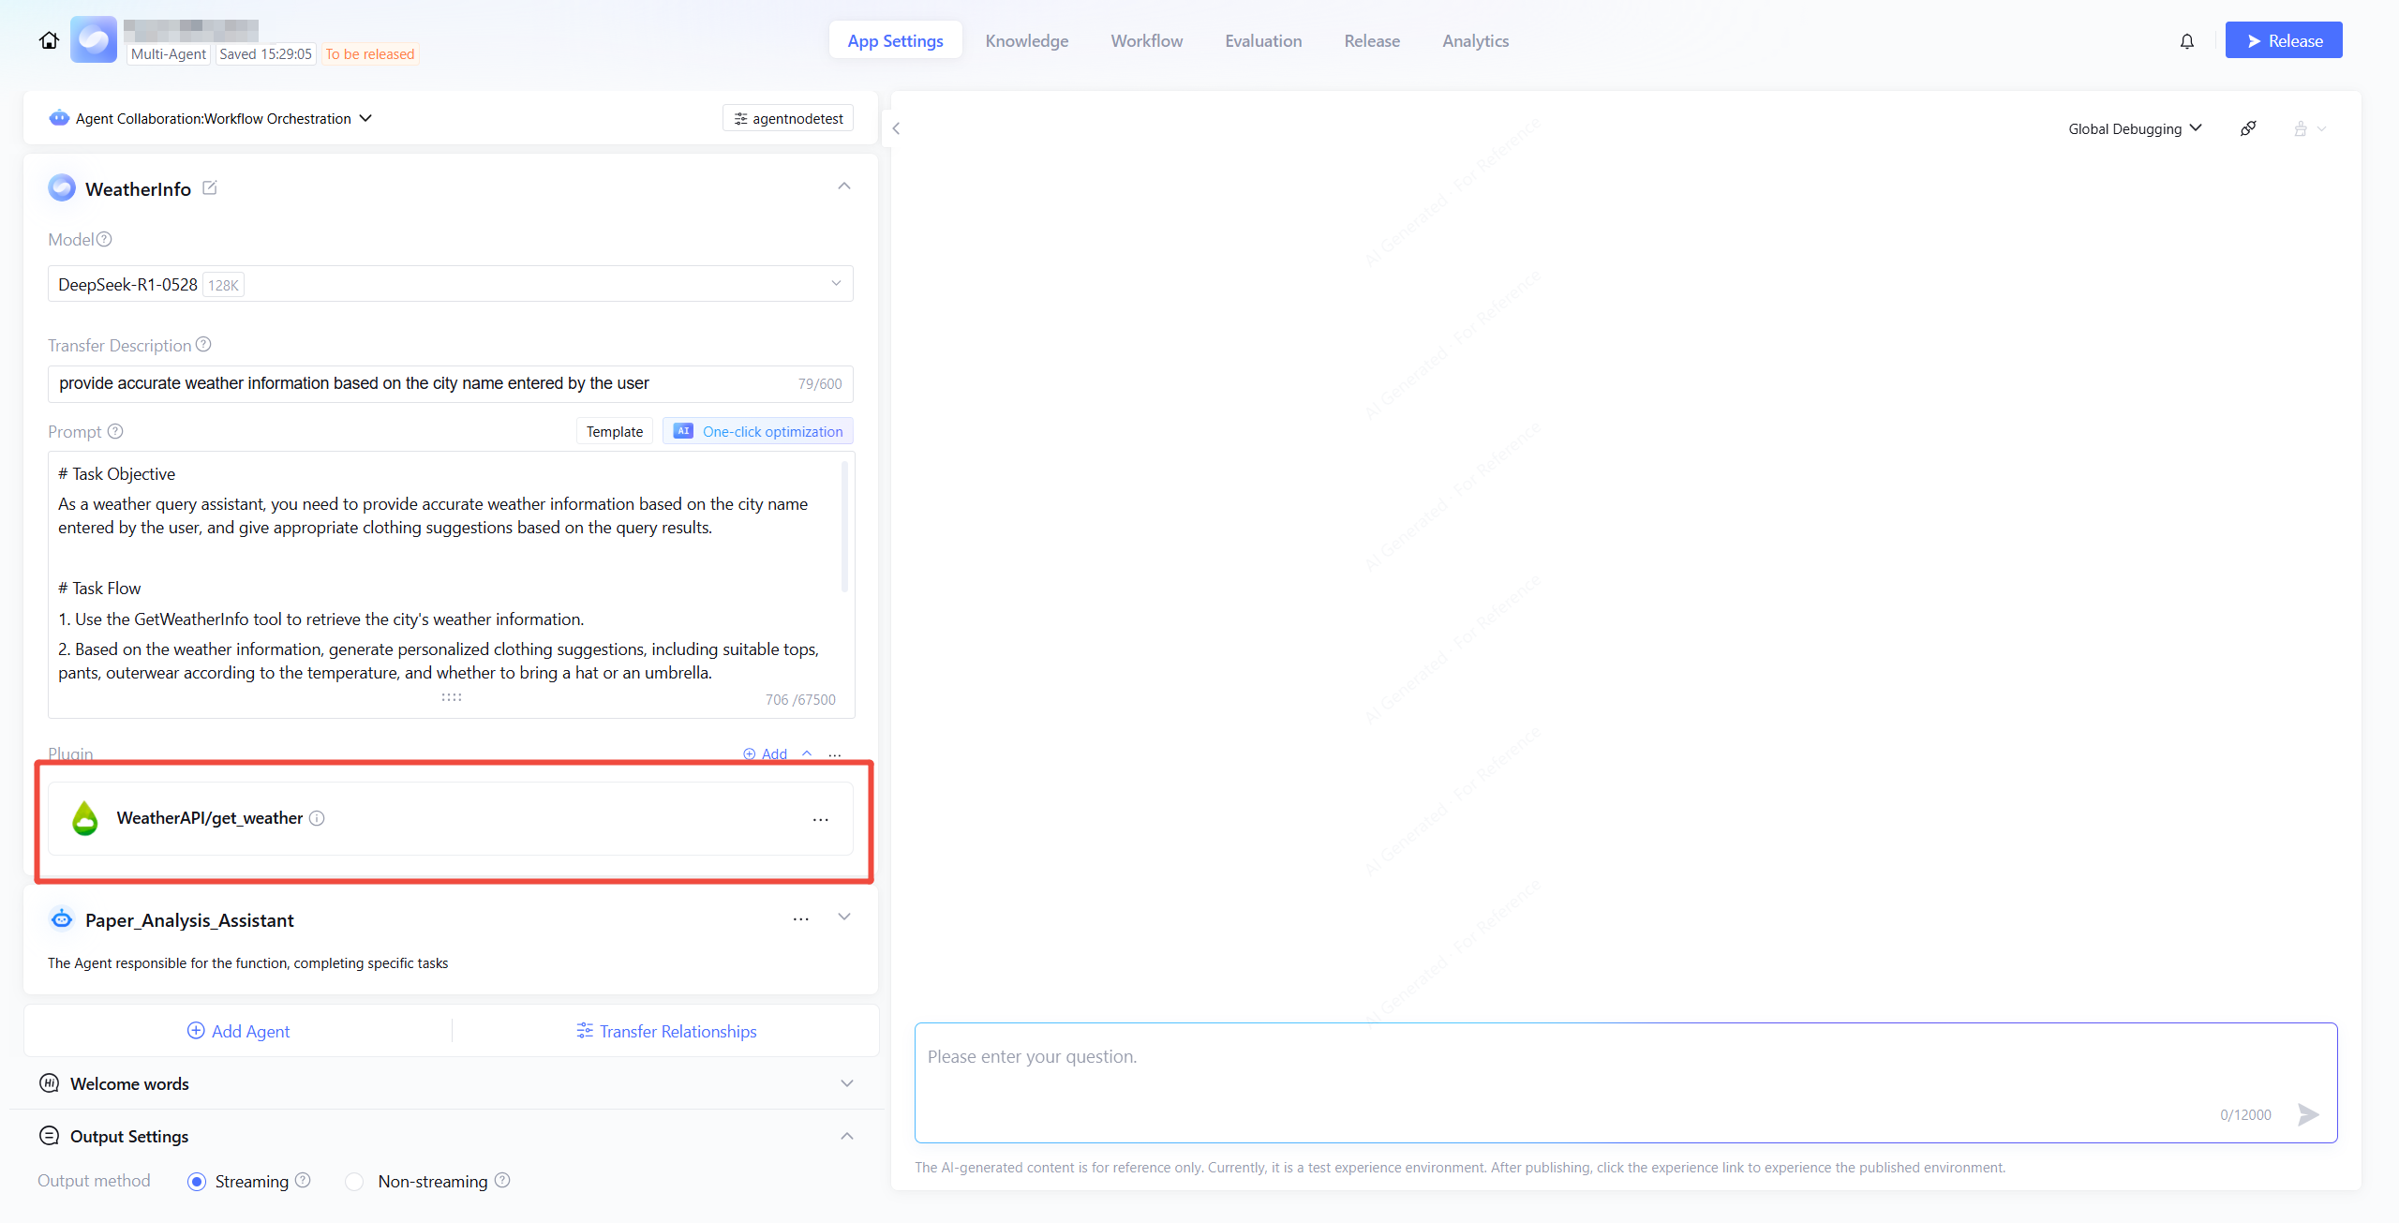Click the home icon
The width and height of the screenshot is (2399, 1223).
click(49, 40)
